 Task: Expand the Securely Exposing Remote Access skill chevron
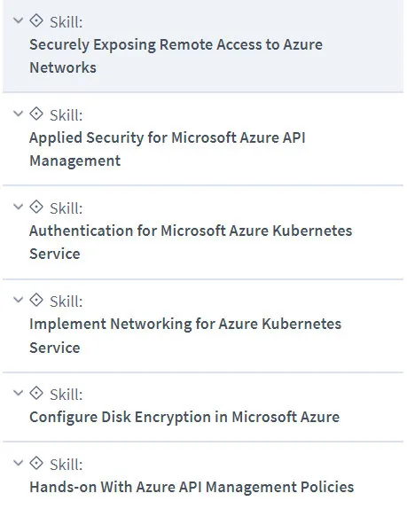tap(18, 20)
